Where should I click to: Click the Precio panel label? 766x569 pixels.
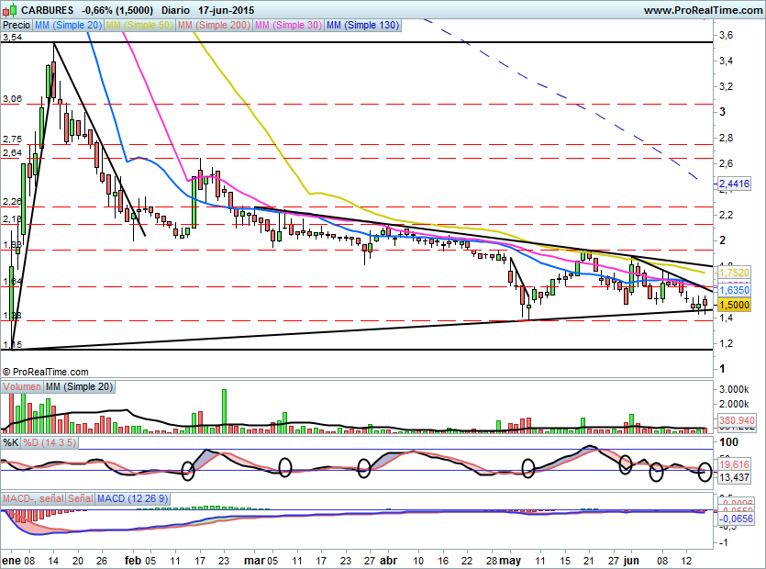click(x=16, y=26)
